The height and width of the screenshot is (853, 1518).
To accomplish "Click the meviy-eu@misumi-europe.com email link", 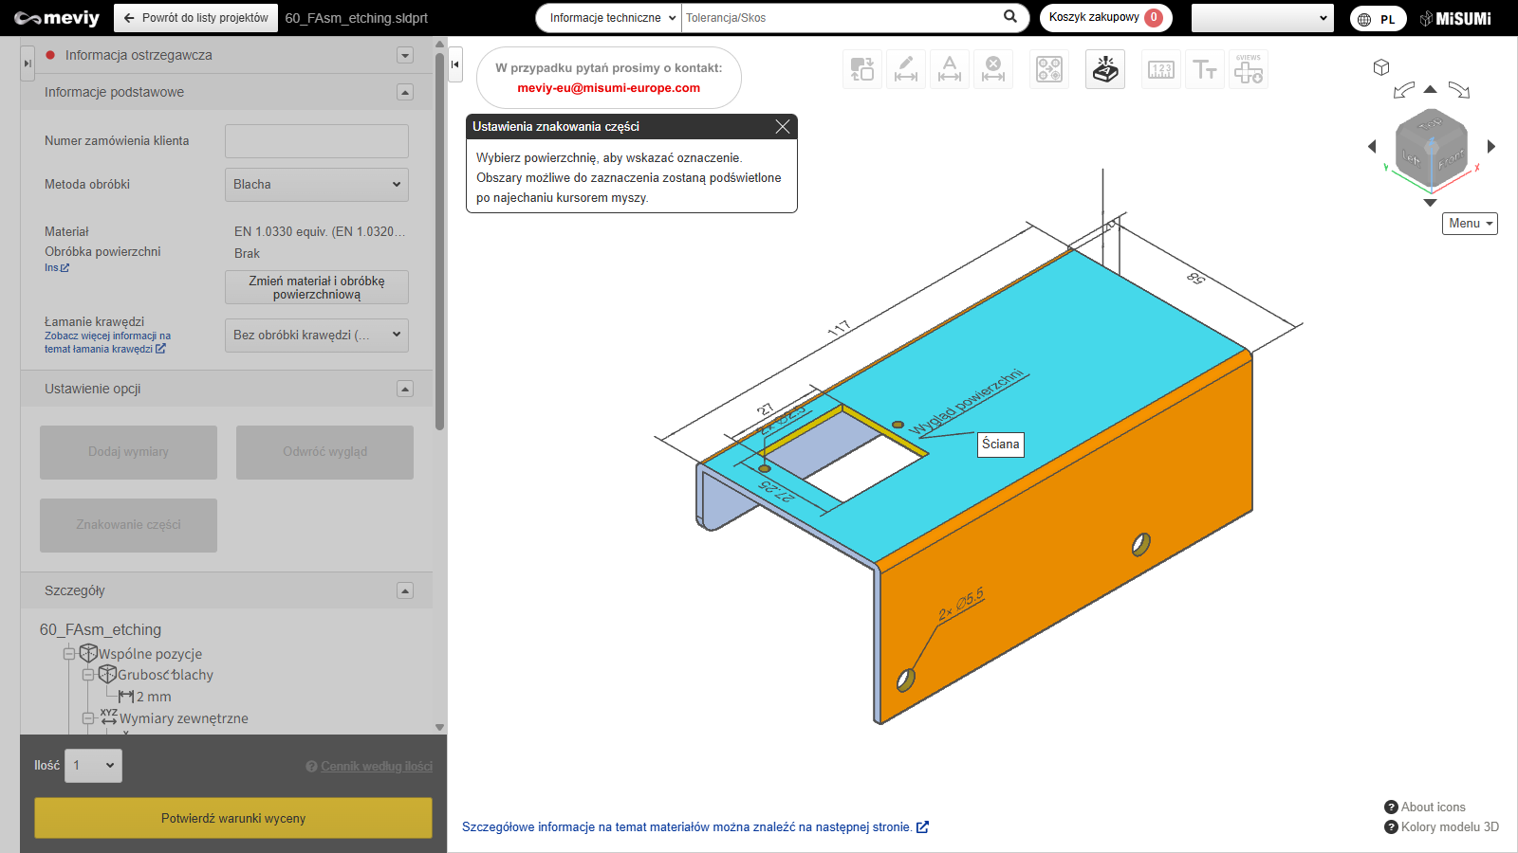I will pyautogui.click(x=609, y=88).
